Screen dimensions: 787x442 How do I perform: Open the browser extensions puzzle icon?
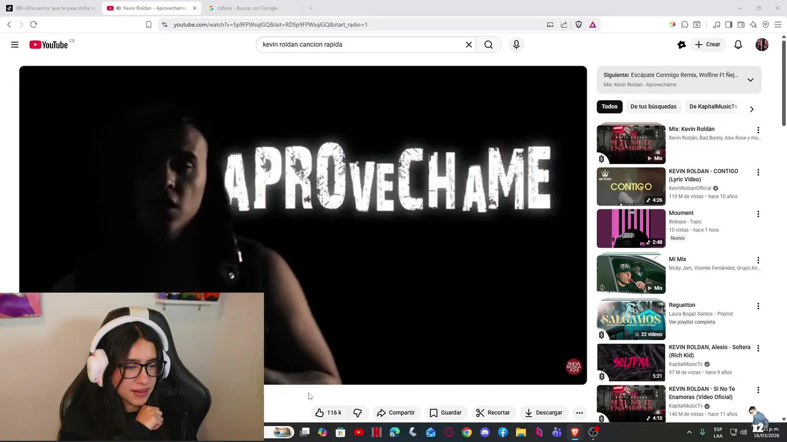(x=684, y=25)
